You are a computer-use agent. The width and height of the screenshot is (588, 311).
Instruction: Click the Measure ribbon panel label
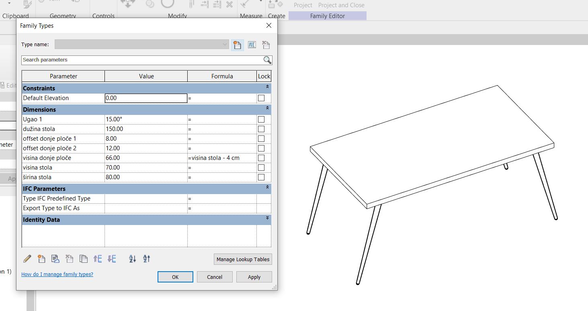pyautogui.click(x=251, y=16)
